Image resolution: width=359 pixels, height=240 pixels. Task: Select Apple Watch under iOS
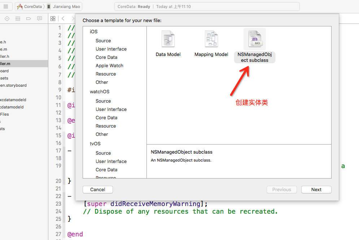pos(109,66)
